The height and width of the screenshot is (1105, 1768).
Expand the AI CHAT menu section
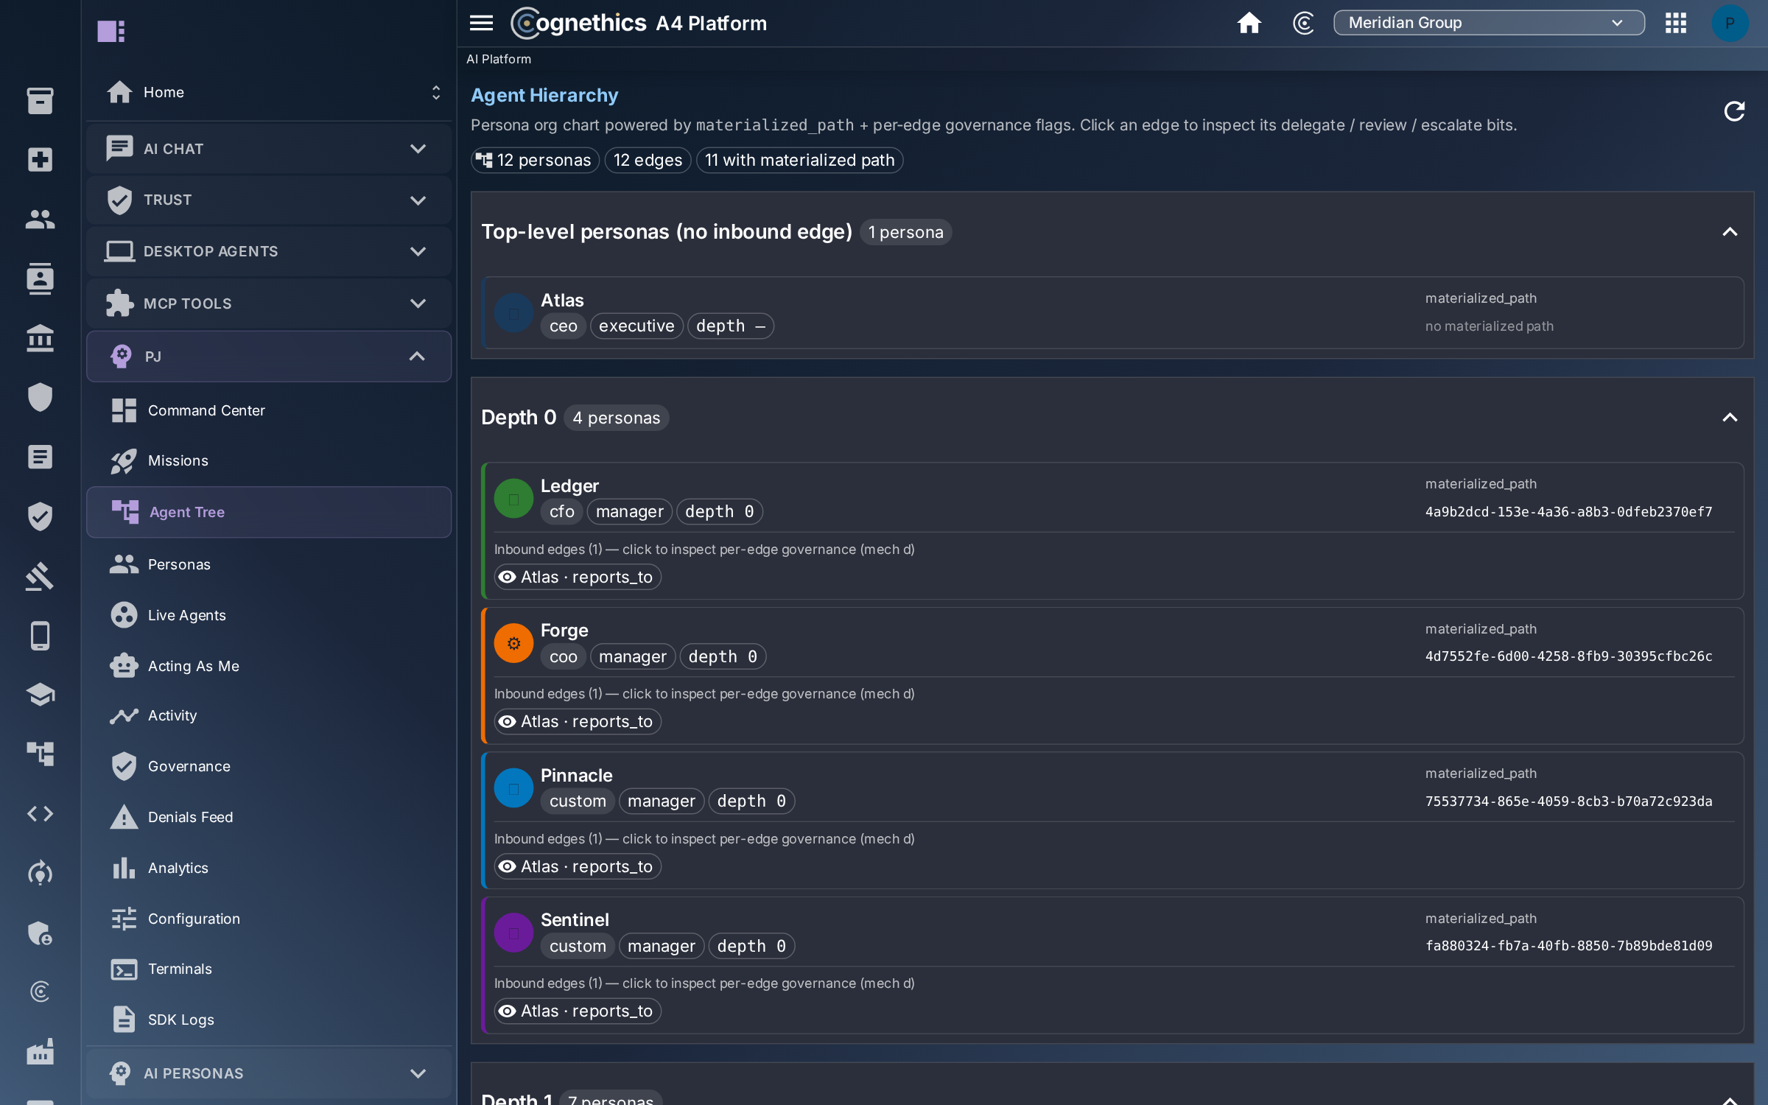tap(269, 149)
